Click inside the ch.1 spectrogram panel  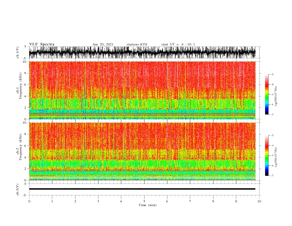pyautogui.click(x=142, y=90)
